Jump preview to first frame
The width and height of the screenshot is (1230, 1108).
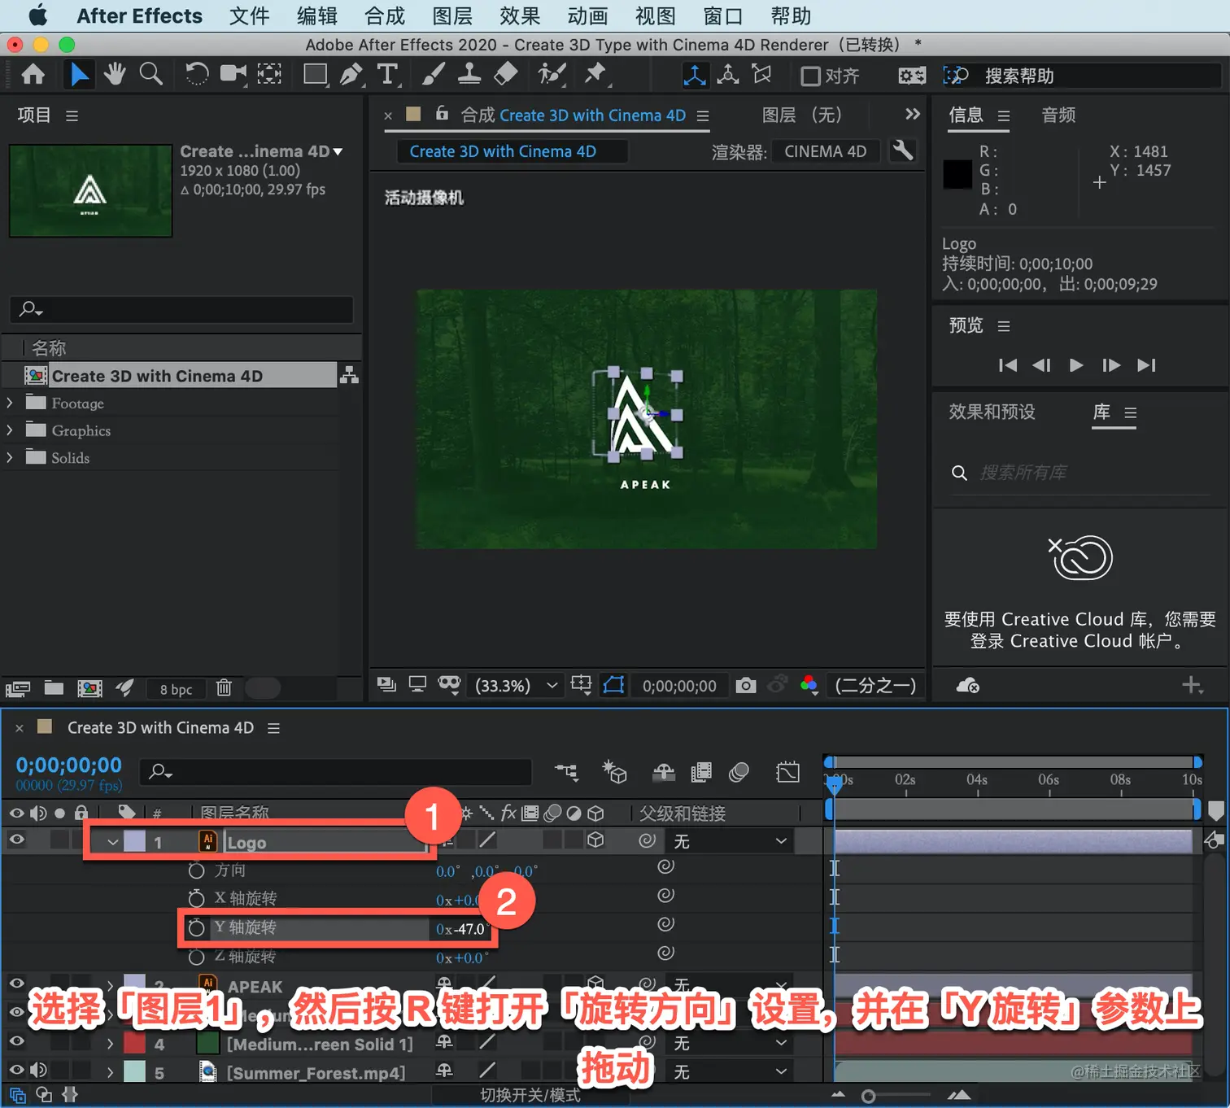1007,365
